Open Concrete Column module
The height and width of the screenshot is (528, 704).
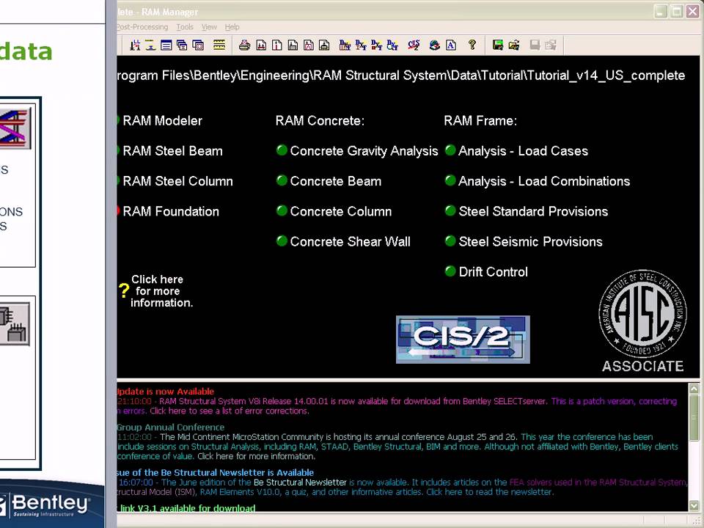point(341,211)
